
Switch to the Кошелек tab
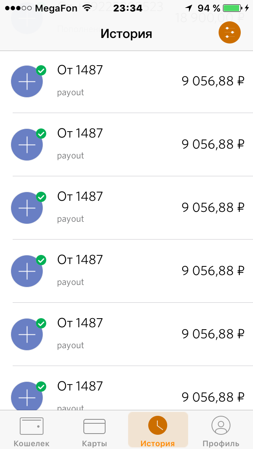(x=32, y=431)
